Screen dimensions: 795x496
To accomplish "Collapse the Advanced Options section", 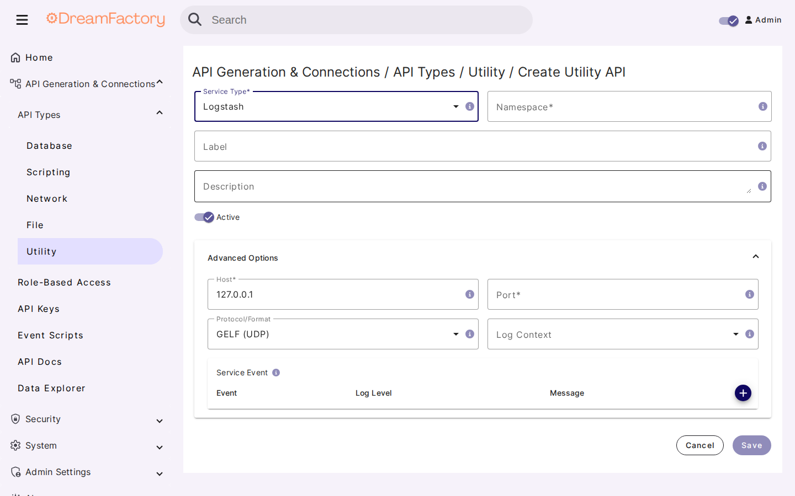I will click(756, 256).
